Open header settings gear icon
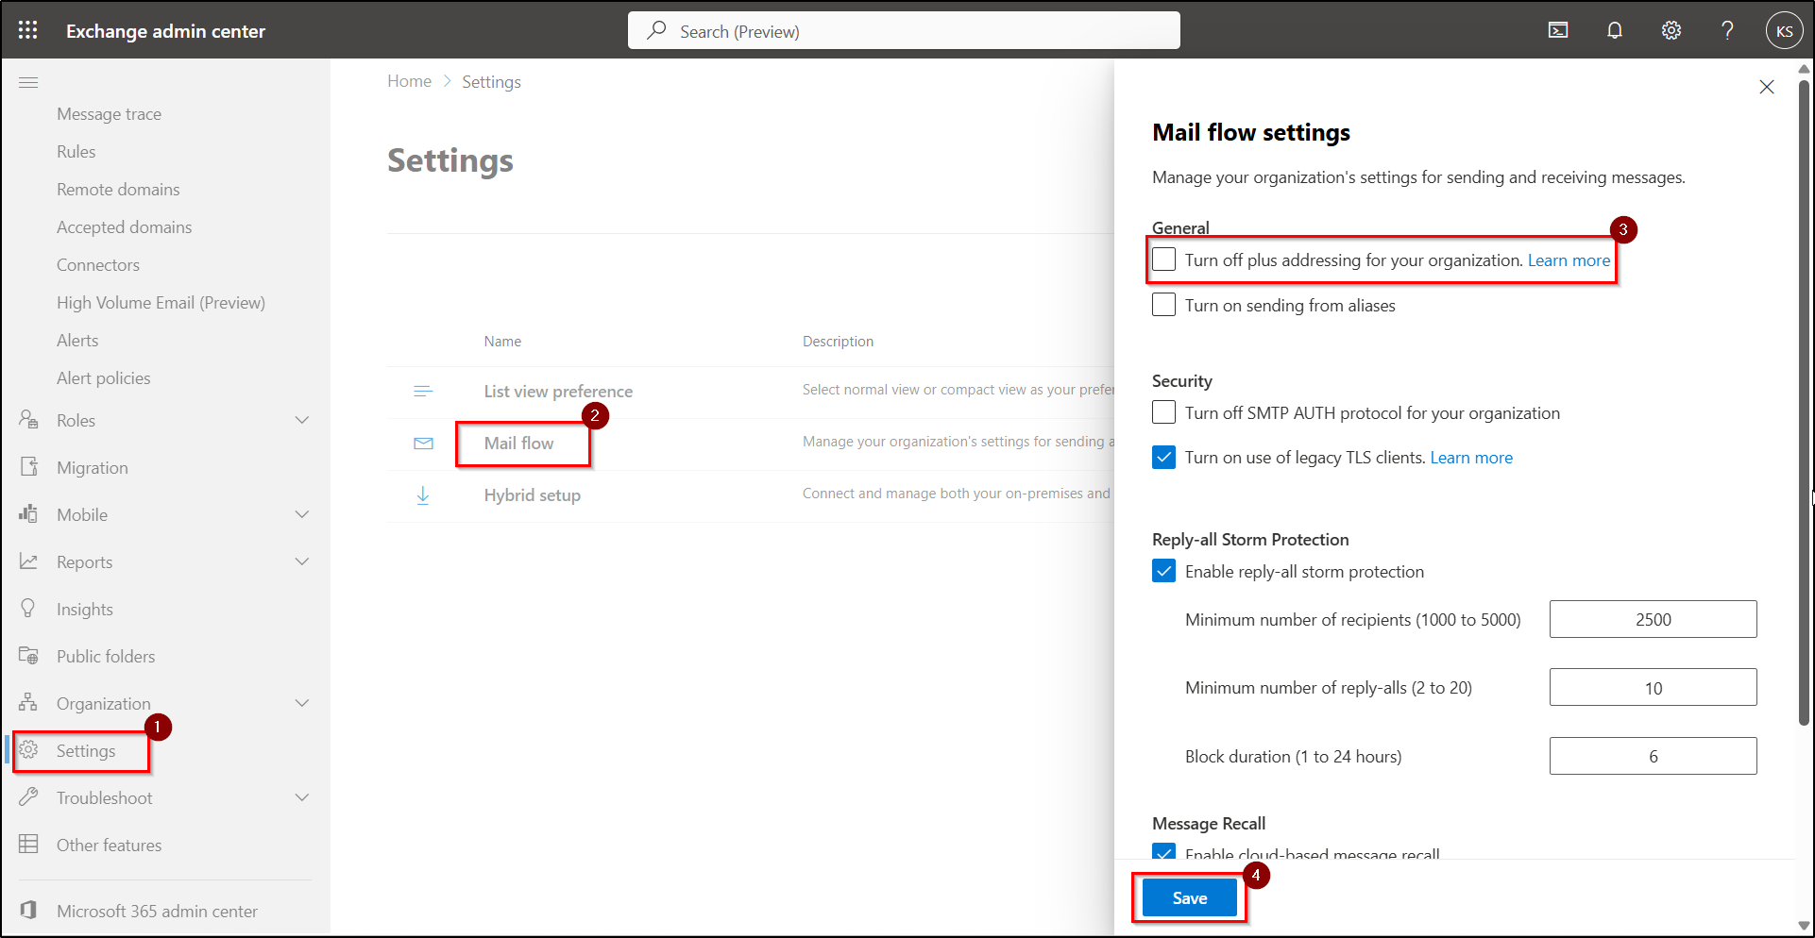The width and height of the screenshot is (1815, 938). 1671,30
